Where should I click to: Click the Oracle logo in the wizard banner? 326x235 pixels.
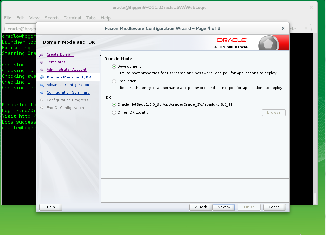click(231, 40)
